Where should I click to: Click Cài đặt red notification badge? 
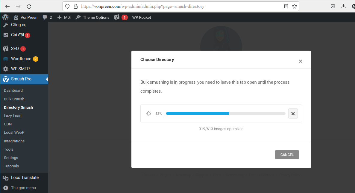click(x=28, y=35)
